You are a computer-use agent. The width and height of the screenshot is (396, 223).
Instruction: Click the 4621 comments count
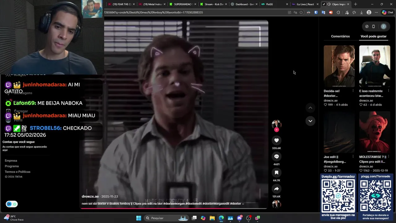276,164
